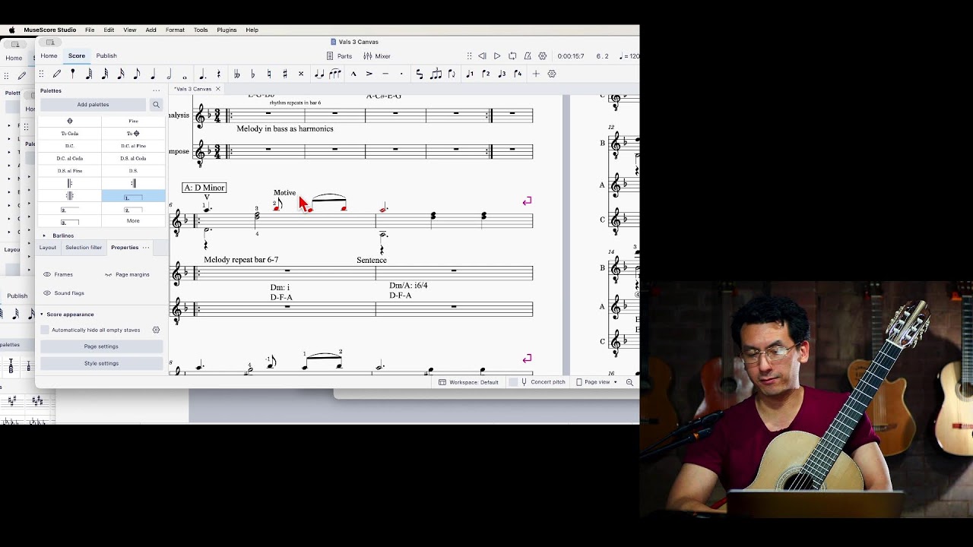Click More in the palette
This screenshot has width=973, height=547.
(x=133, y=221)
